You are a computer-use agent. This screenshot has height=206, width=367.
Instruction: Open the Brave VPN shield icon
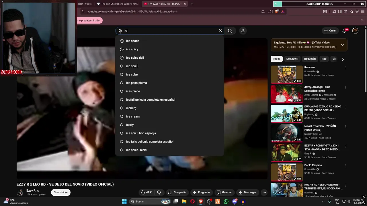[357, 11]
